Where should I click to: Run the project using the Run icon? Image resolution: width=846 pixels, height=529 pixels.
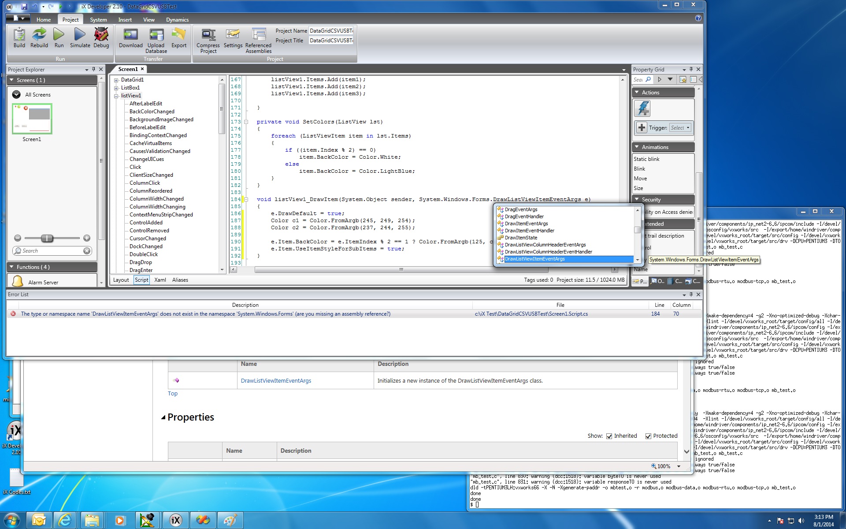coord(59,34)
